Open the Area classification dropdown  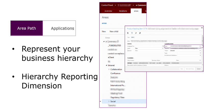(x=200, y=46)
